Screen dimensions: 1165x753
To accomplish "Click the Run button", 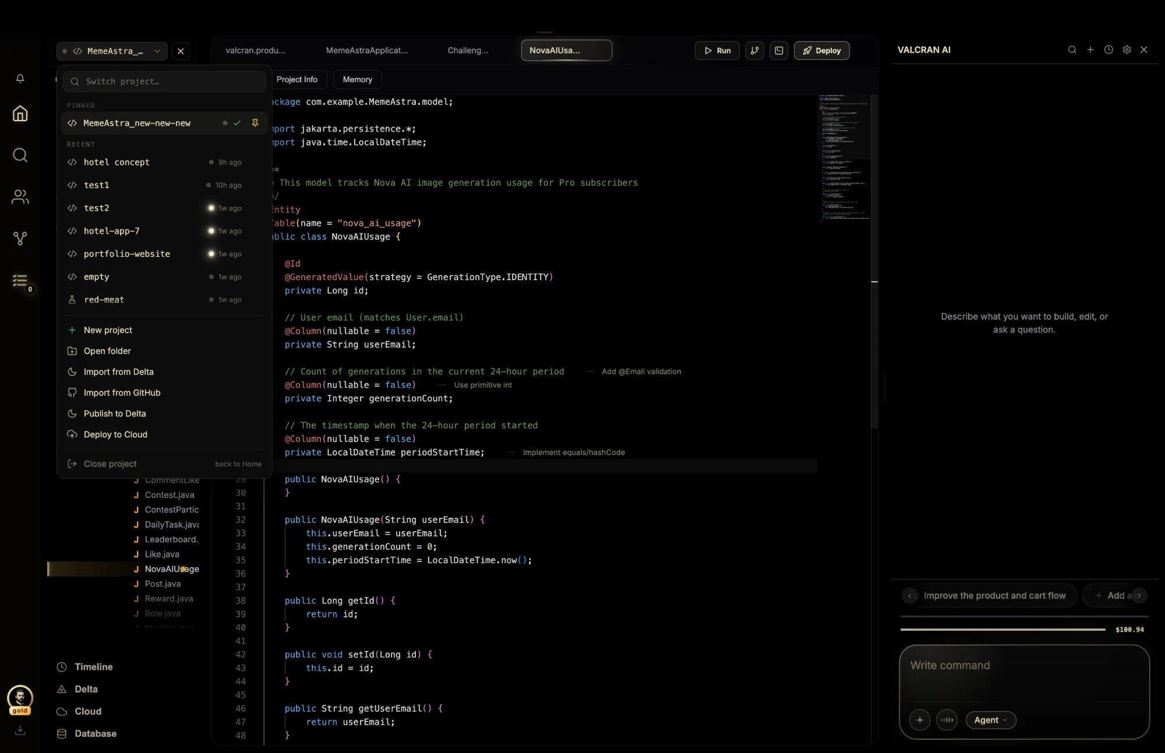I will pyautogui.click(x=717, y=51).
